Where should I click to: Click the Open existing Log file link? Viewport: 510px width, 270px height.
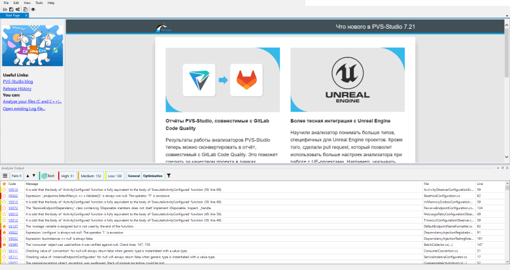[x=24, y=109]
